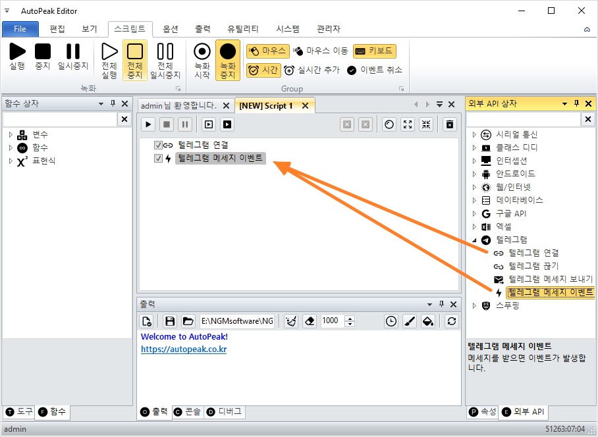Increase the 1000 line count stepper

(x=350, y=318)
